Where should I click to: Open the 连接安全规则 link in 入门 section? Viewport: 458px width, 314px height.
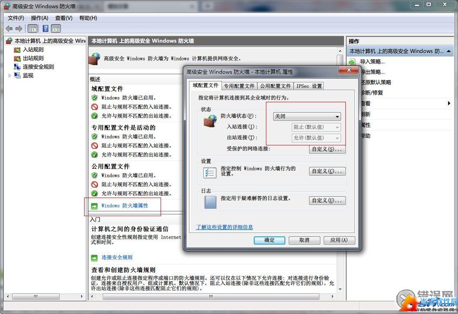117,257
